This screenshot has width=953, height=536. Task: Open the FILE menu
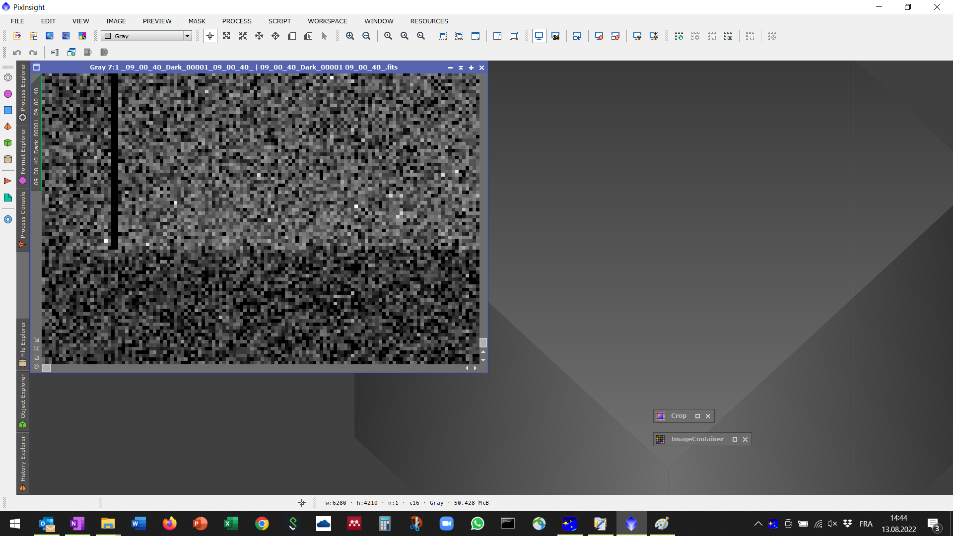pyautogui.click(x=17, y=21)
